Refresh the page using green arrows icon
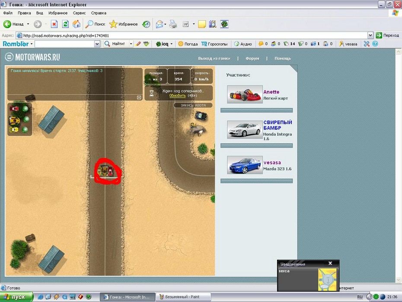 (x=65, y=24)
